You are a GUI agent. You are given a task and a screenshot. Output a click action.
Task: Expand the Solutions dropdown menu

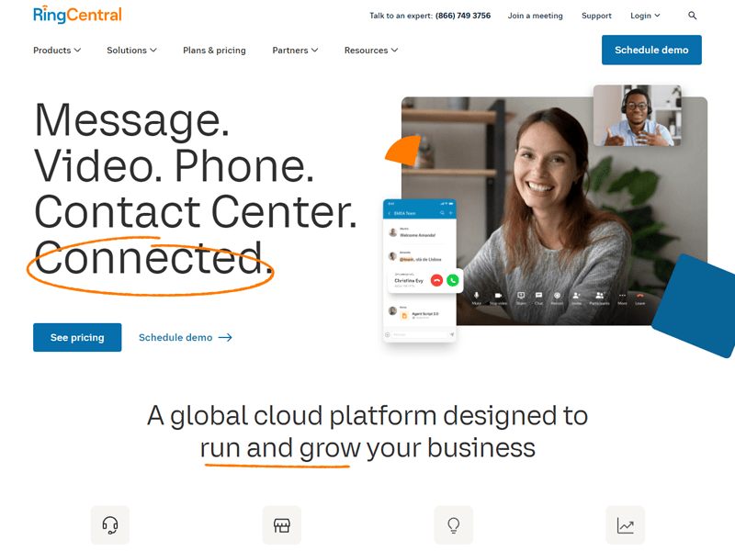[131, 51]
